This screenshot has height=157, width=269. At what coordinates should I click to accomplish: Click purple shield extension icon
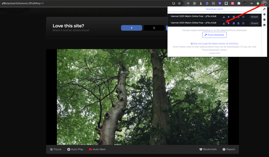tap(220, 3)
